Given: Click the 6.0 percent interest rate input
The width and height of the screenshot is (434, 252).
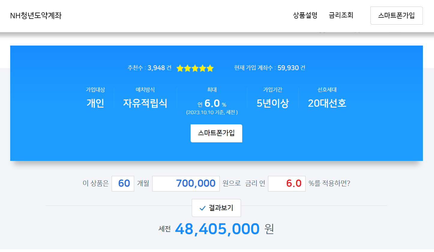Looking at the screenshot, I should (286, 183).
